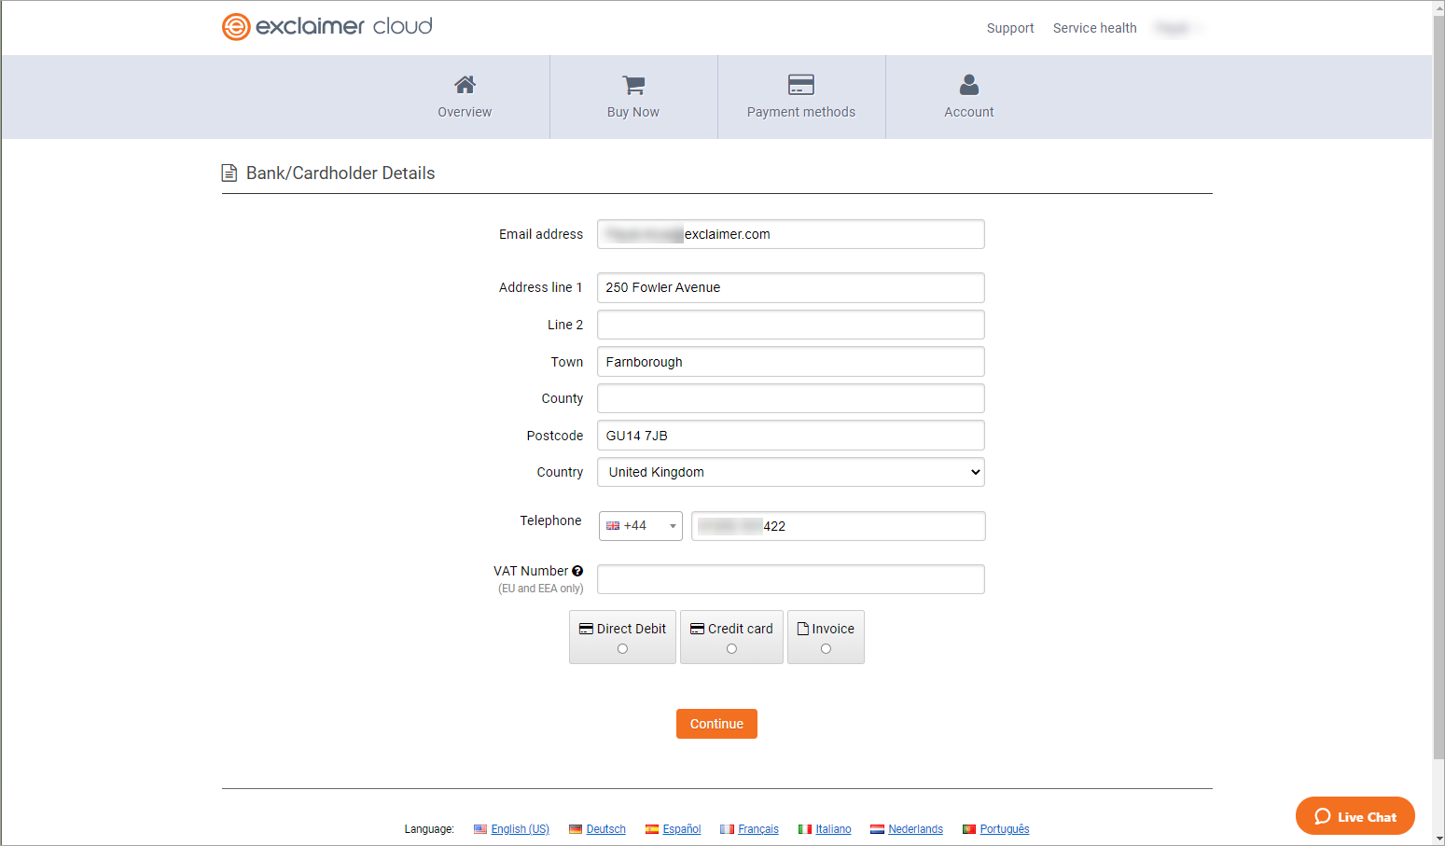The image size is (1445, 846).
Task: Open the Support menu link
Action: [1009, 28]
